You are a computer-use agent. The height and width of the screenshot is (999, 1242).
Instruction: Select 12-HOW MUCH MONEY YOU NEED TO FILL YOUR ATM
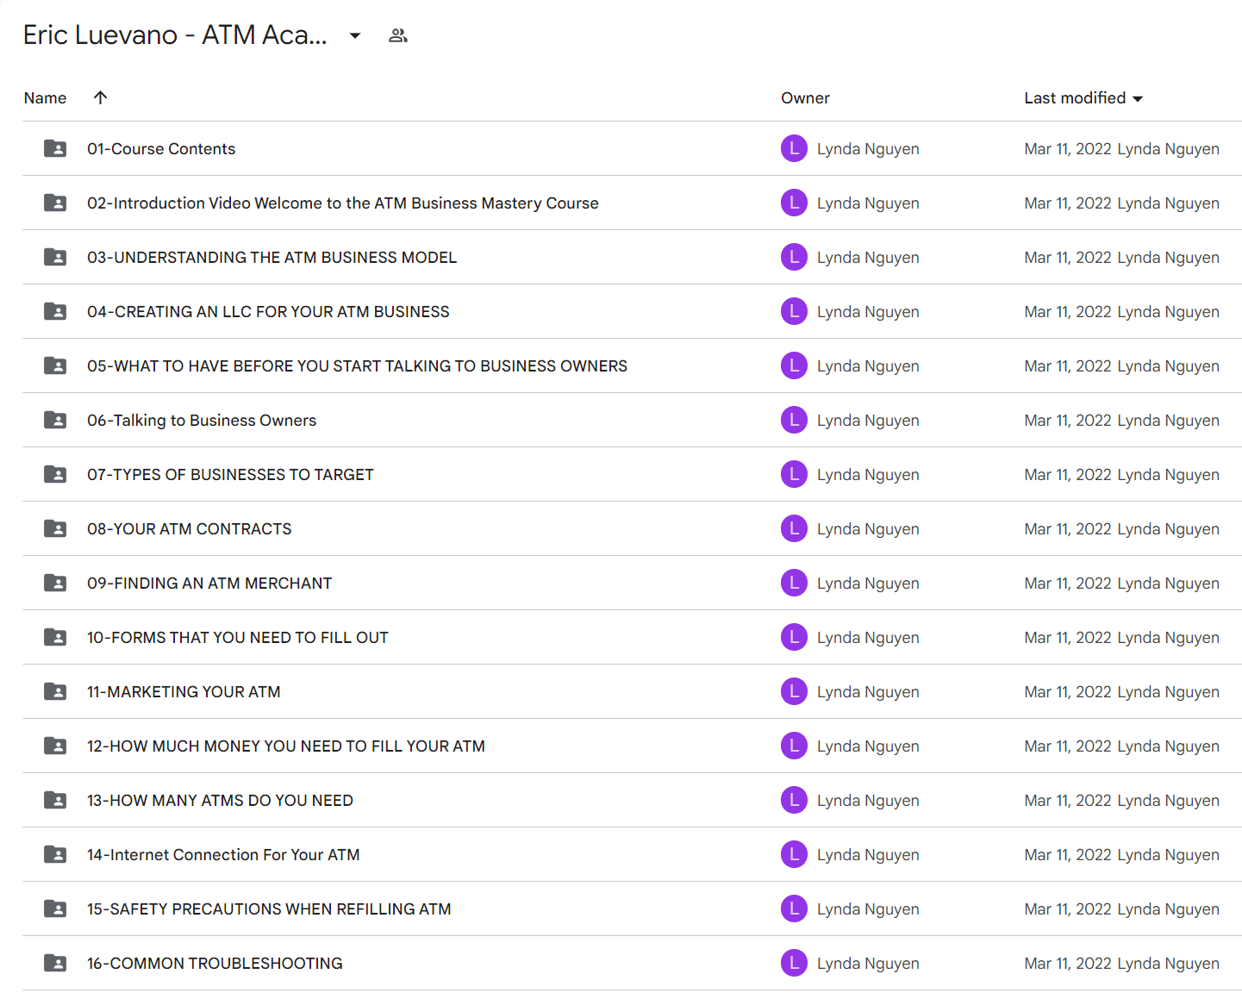pos(286,746)
